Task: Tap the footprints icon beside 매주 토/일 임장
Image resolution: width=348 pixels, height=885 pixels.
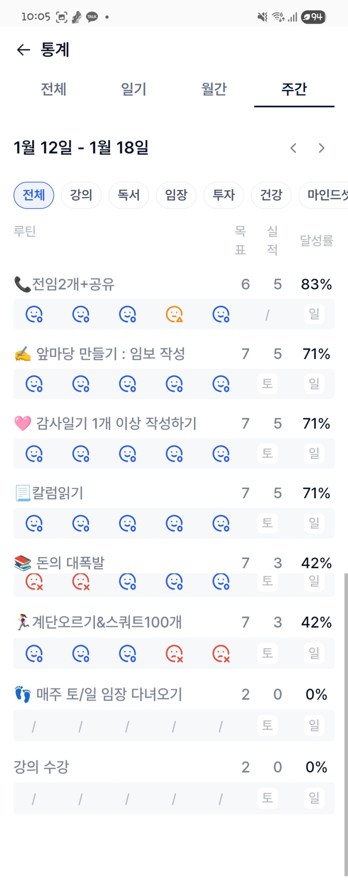Action: click(23, 694)
